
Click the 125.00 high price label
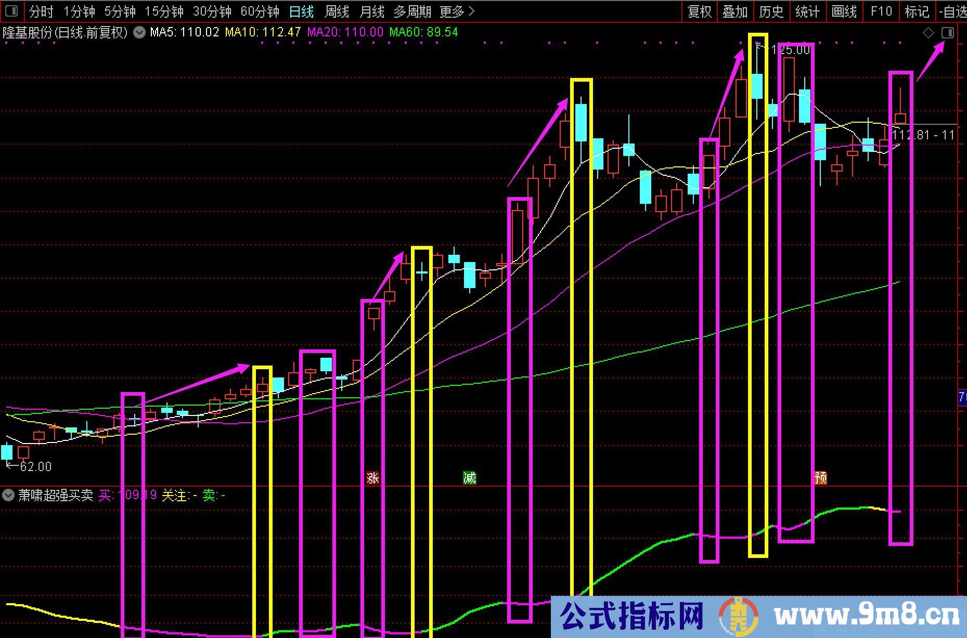(x=790, y=50)
